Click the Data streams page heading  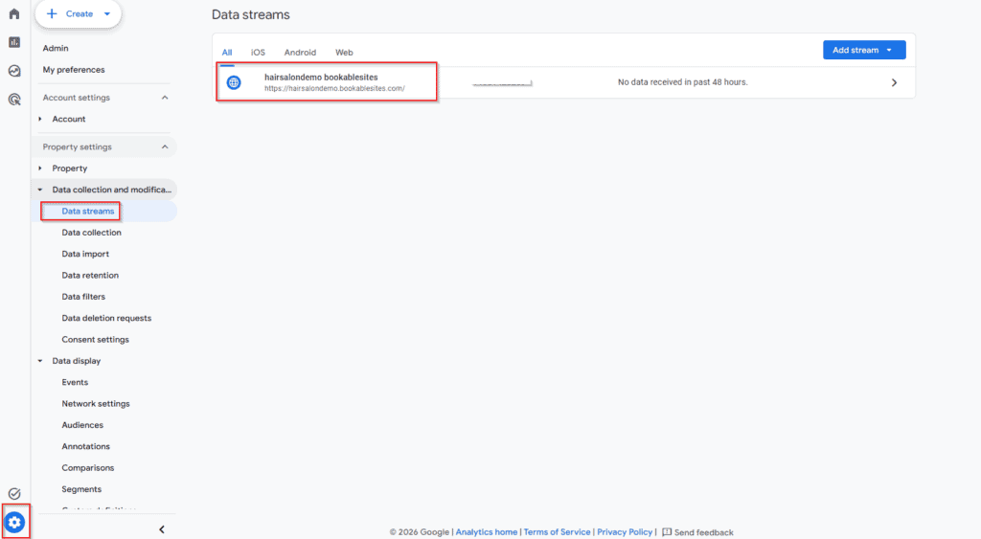point(251,14)
